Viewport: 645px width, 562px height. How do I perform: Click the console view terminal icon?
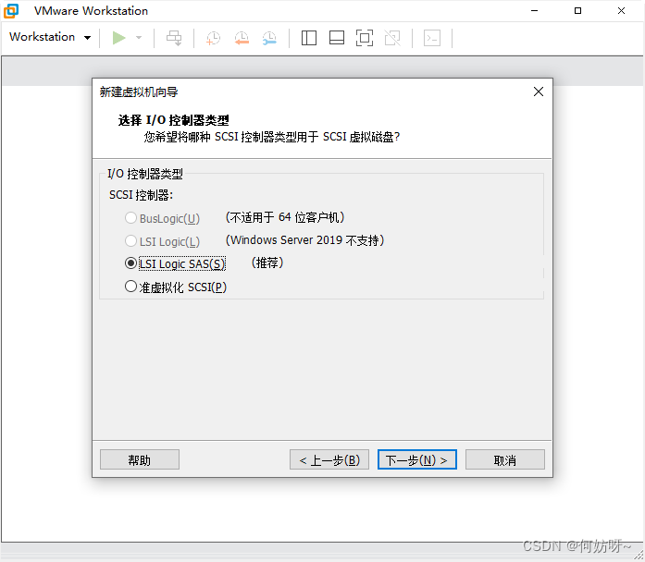432,38
